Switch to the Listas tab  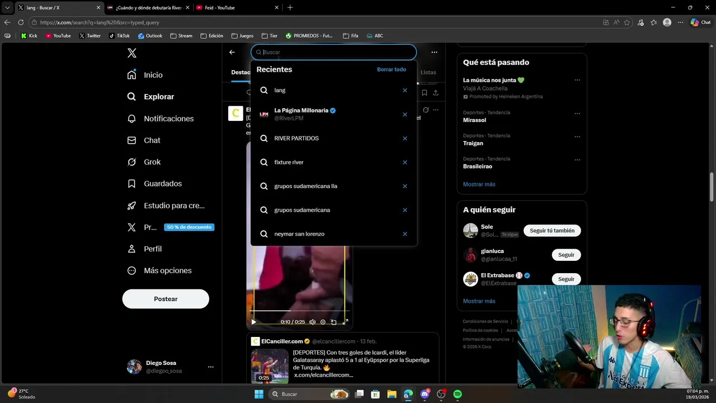(428, 72)
